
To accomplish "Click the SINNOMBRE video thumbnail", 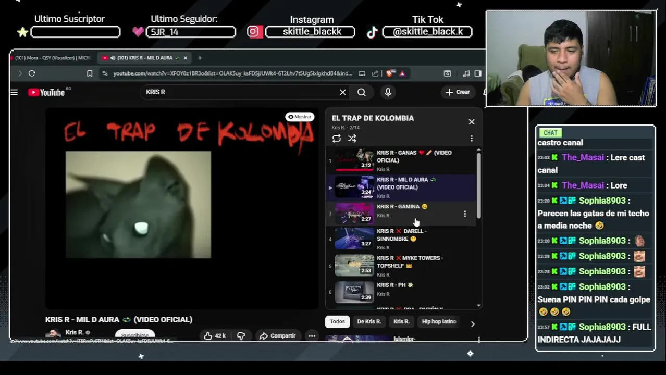I will click(354, 239).
